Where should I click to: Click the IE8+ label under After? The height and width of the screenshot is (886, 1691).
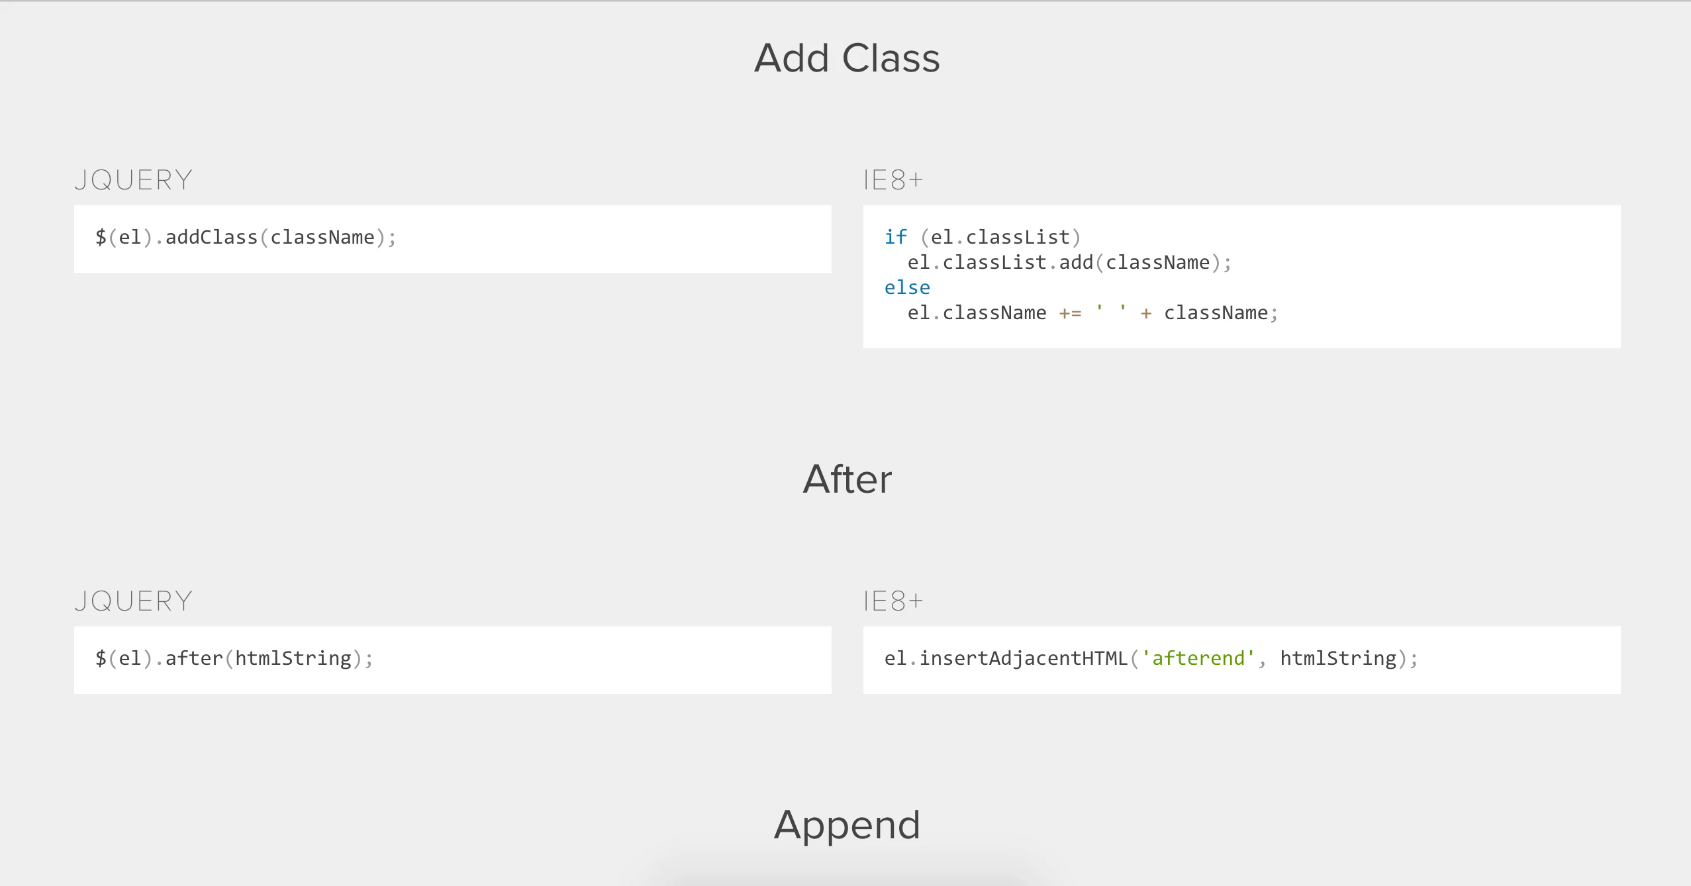coord(893,601)
